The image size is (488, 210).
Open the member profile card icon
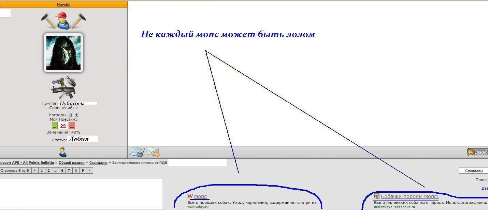(137, 152)
